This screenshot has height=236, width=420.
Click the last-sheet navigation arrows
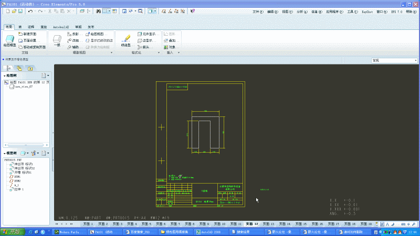tap(71, 224)
